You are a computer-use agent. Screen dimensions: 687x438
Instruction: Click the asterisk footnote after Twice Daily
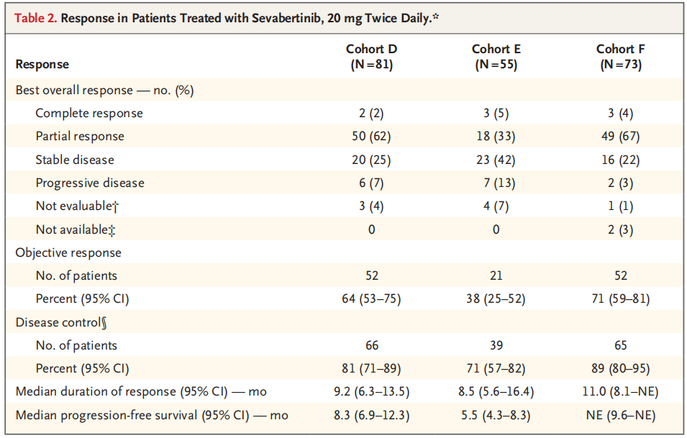[x=435, y=16]
